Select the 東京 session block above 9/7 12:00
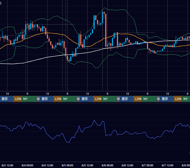 (167, 99)
